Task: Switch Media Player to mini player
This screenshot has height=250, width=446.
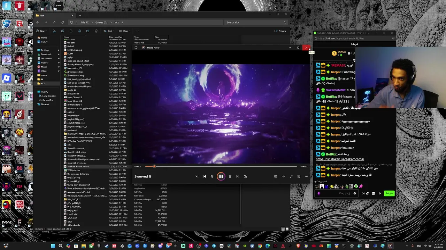Action: point(299,176)
